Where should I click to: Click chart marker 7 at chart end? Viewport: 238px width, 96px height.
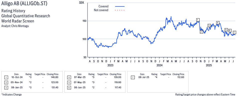pos(234,32)
